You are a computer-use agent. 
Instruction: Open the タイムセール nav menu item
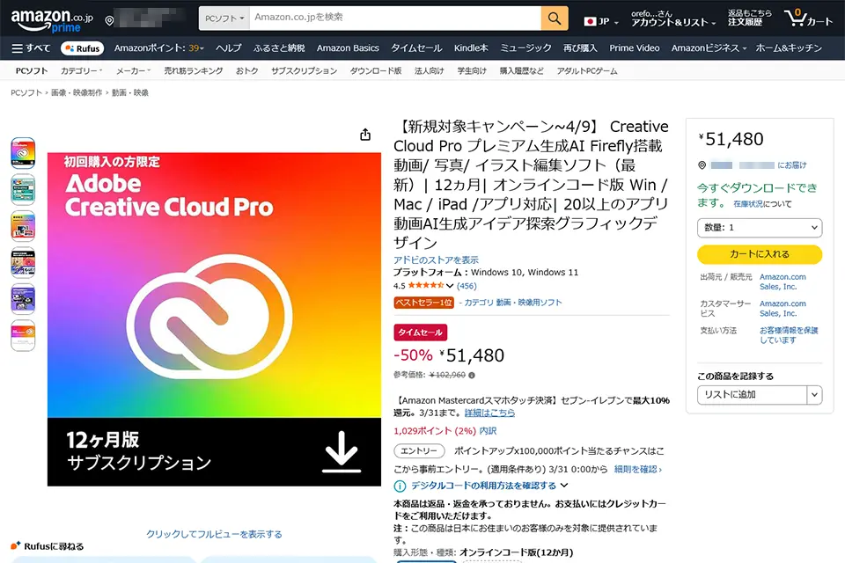(416, 48)
